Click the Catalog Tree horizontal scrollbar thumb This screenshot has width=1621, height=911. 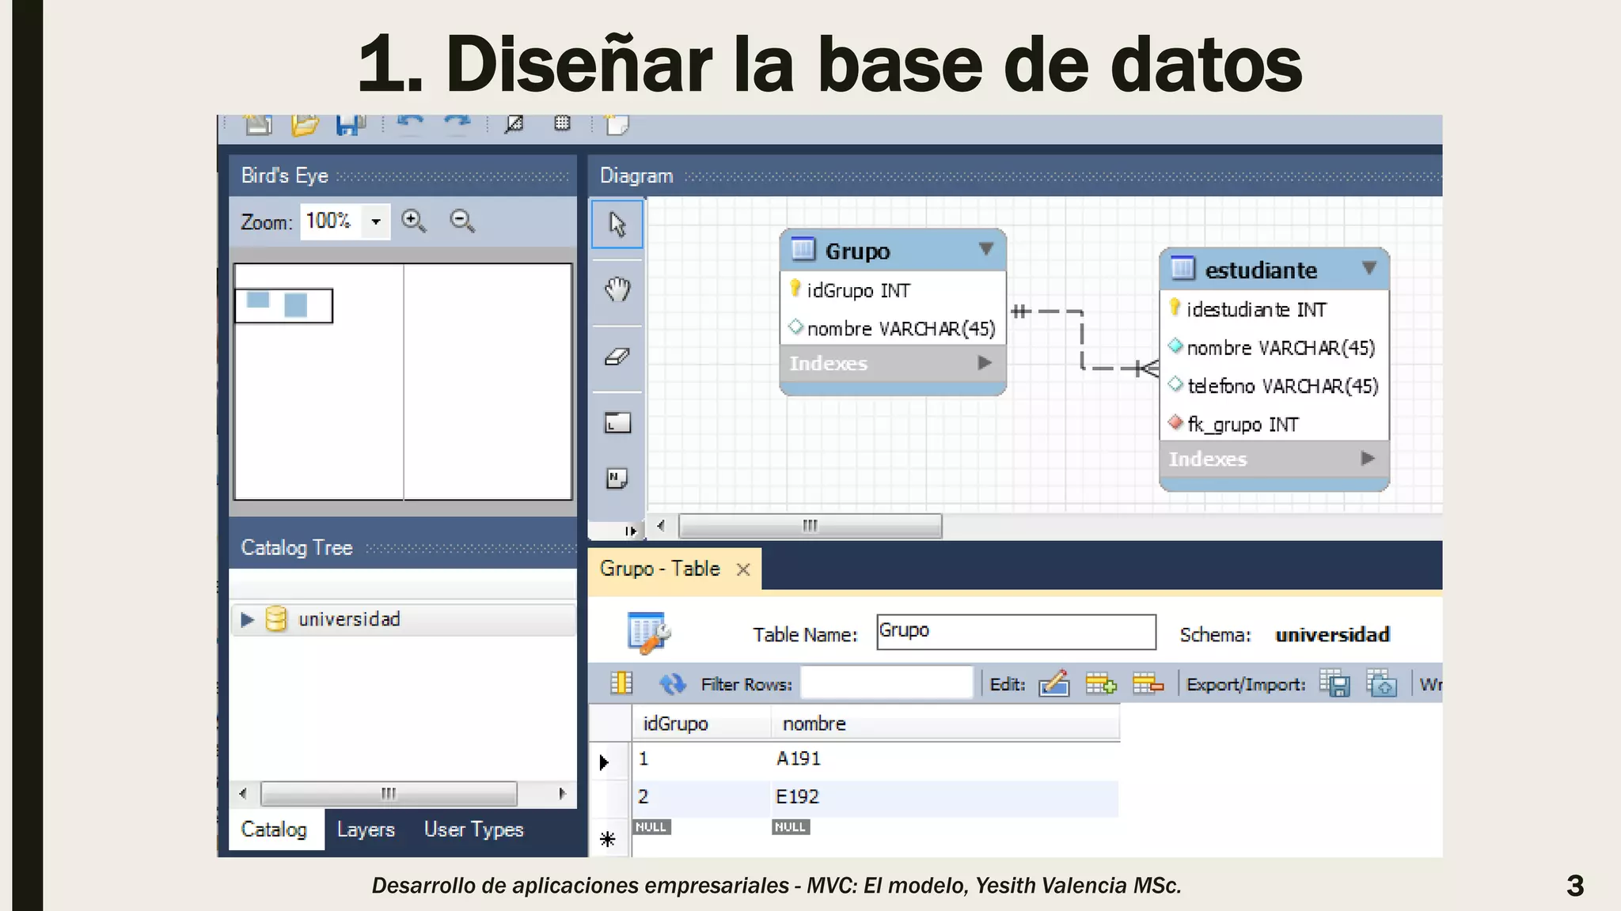389,793
